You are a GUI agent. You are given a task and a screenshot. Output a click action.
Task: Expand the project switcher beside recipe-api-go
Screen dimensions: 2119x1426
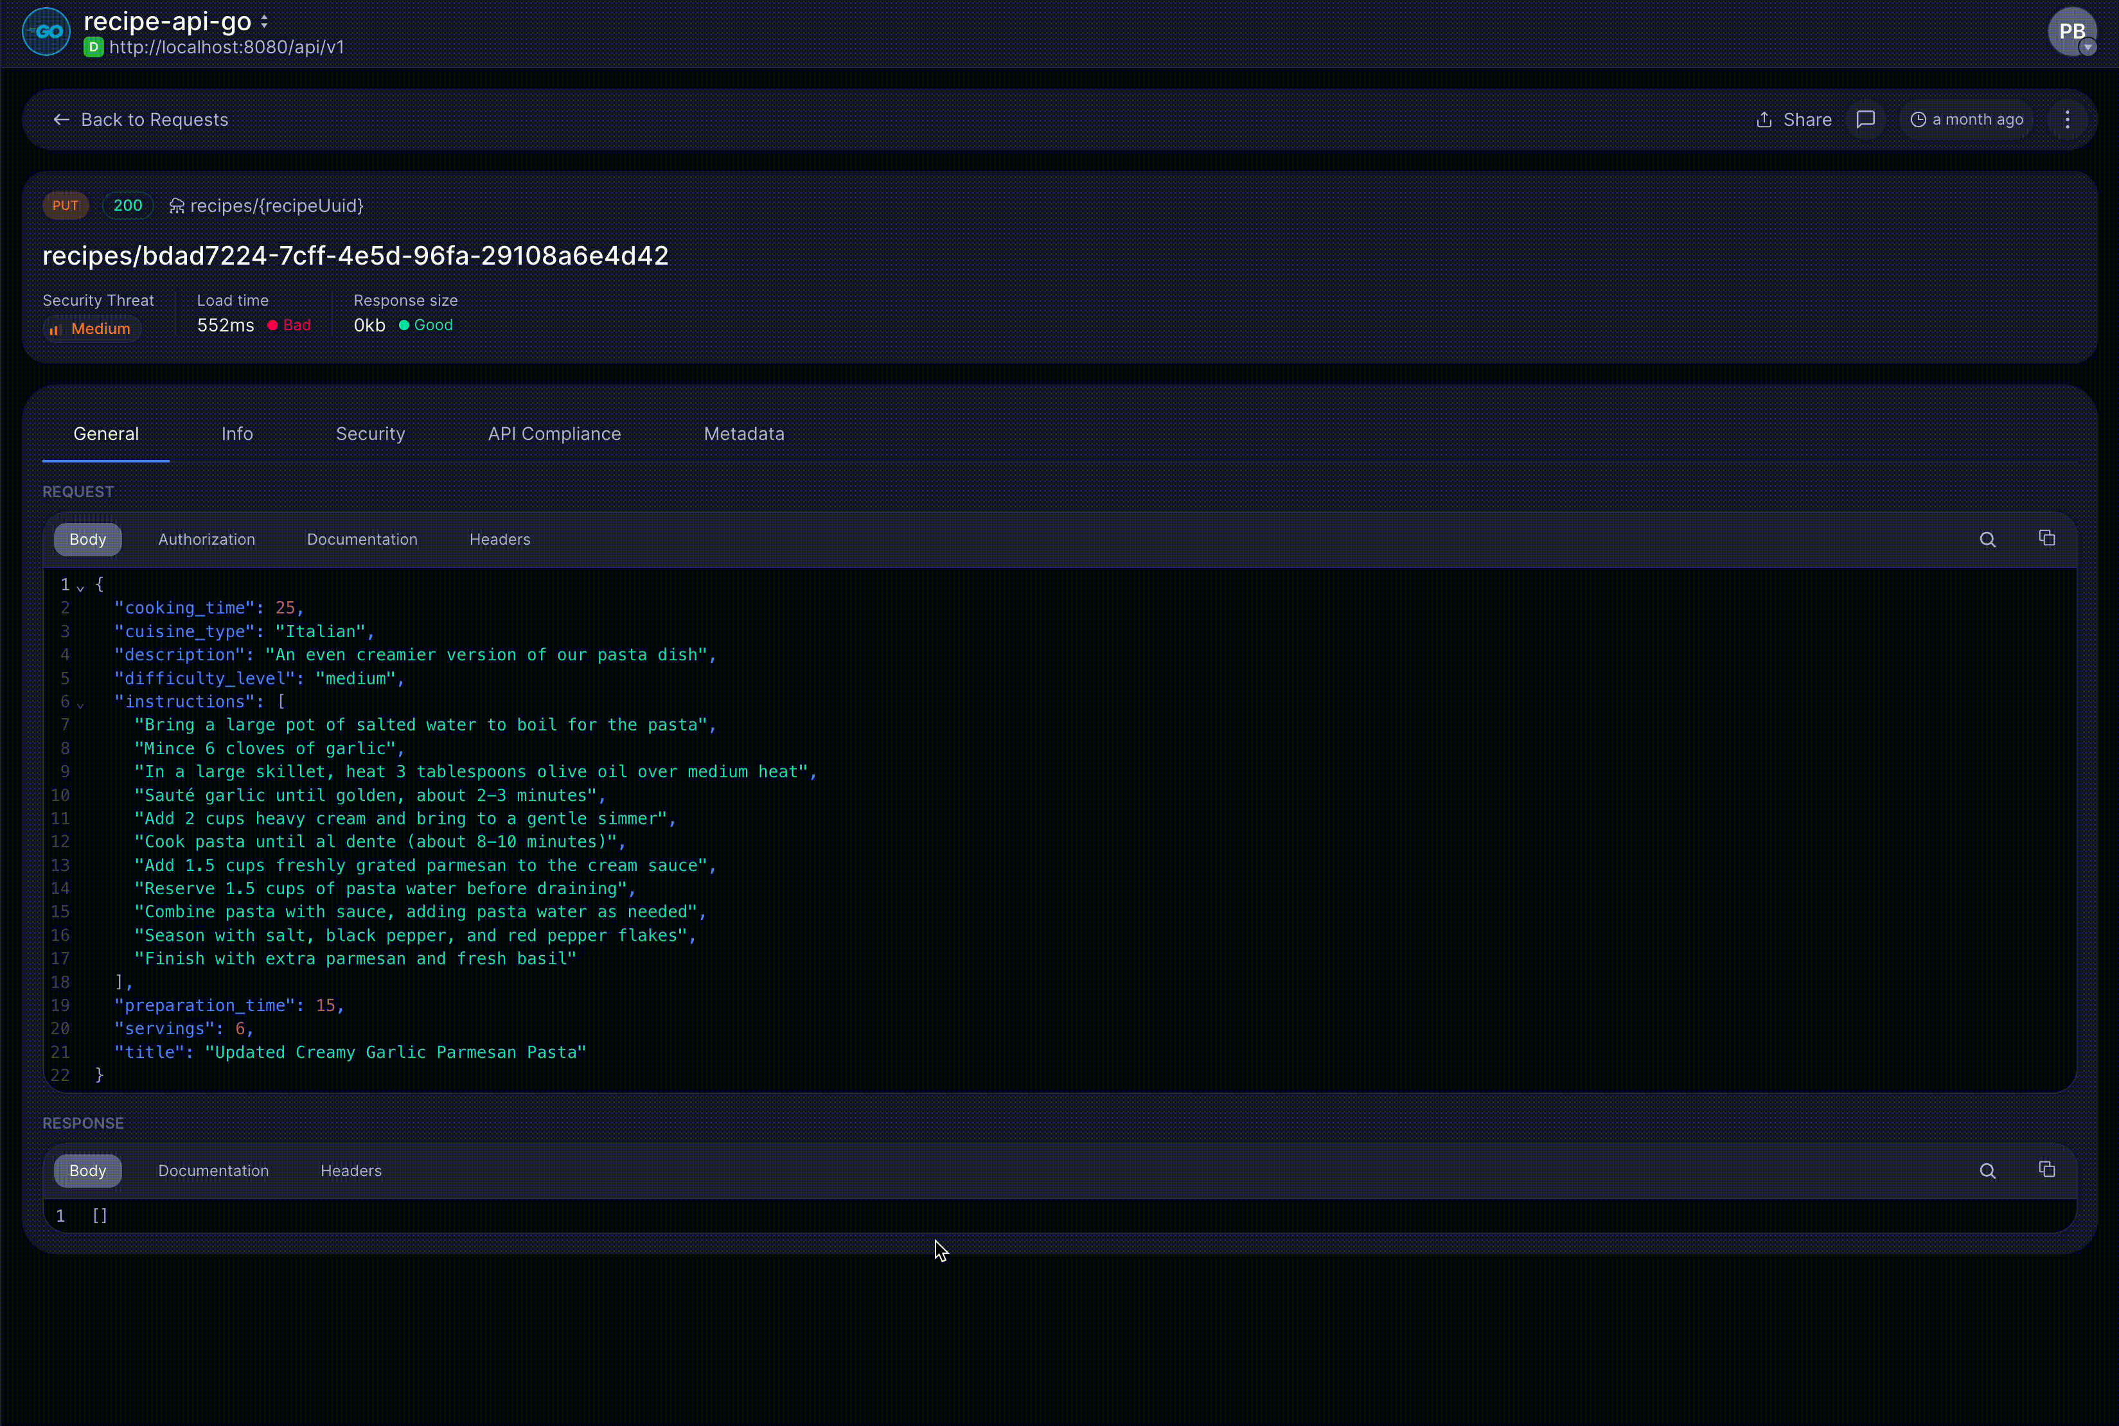coord(263,21)
